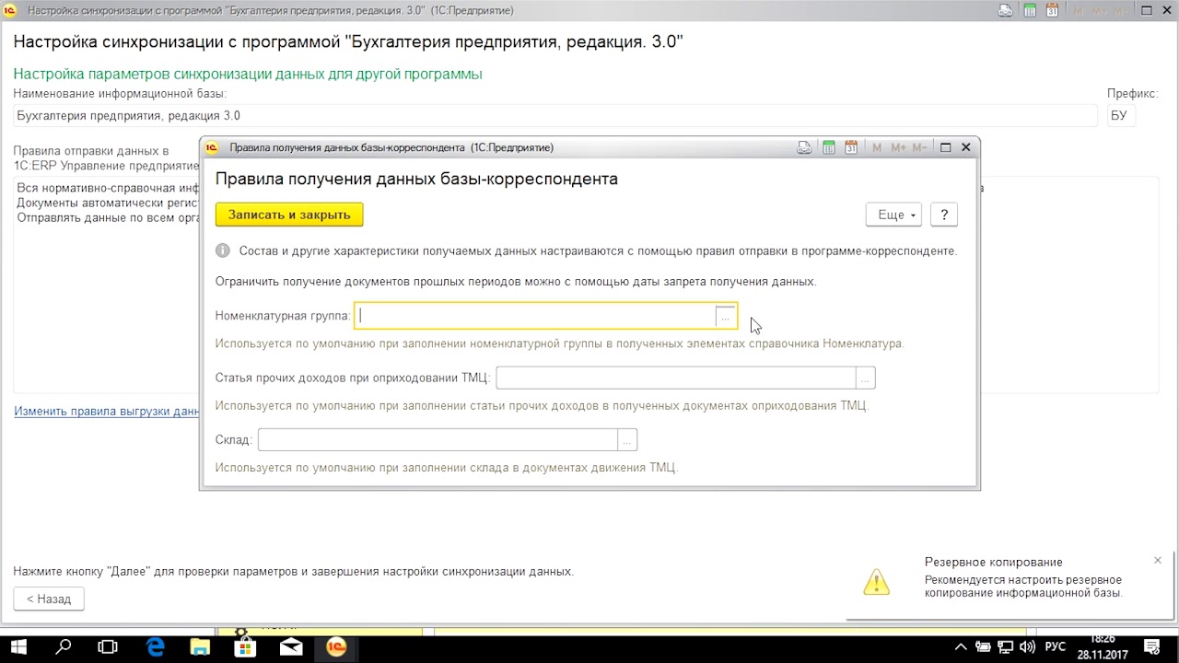Dismiss the Резервное копирование notification
1179x663 pixels.
click(1158, 560)
